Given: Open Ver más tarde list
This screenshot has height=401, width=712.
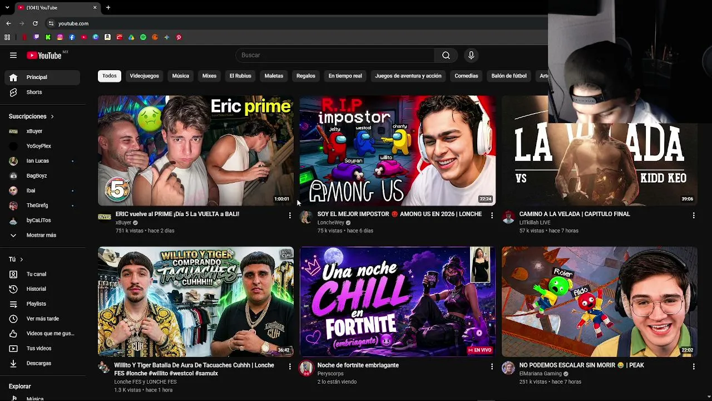Looking at the screenshot, I should 42,319.
